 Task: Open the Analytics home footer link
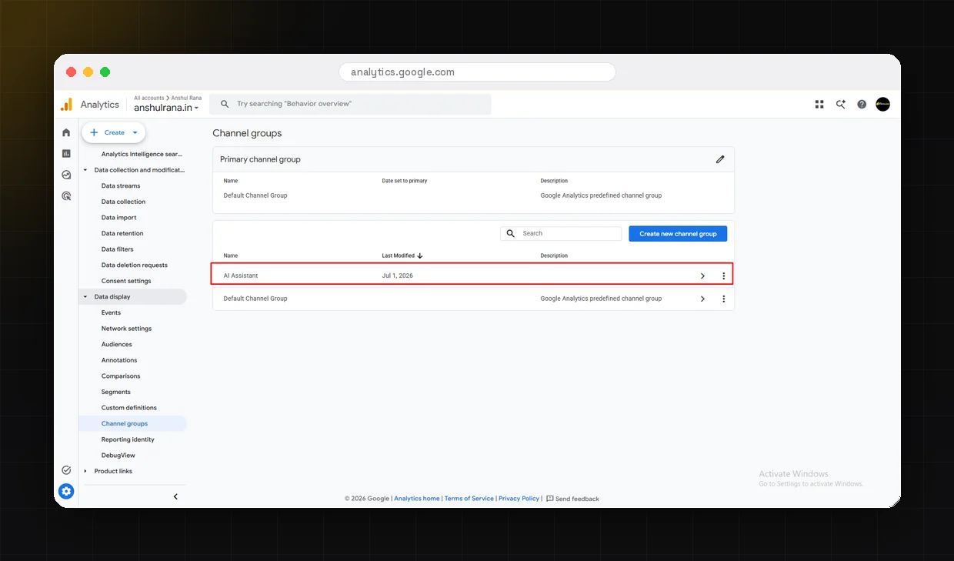click(417, 499)
